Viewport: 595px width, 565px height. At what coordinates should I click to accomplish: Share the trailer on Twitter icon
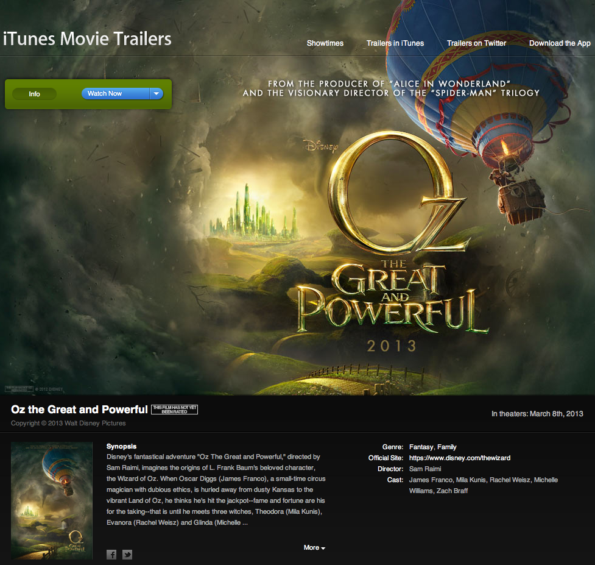[127, 555]
